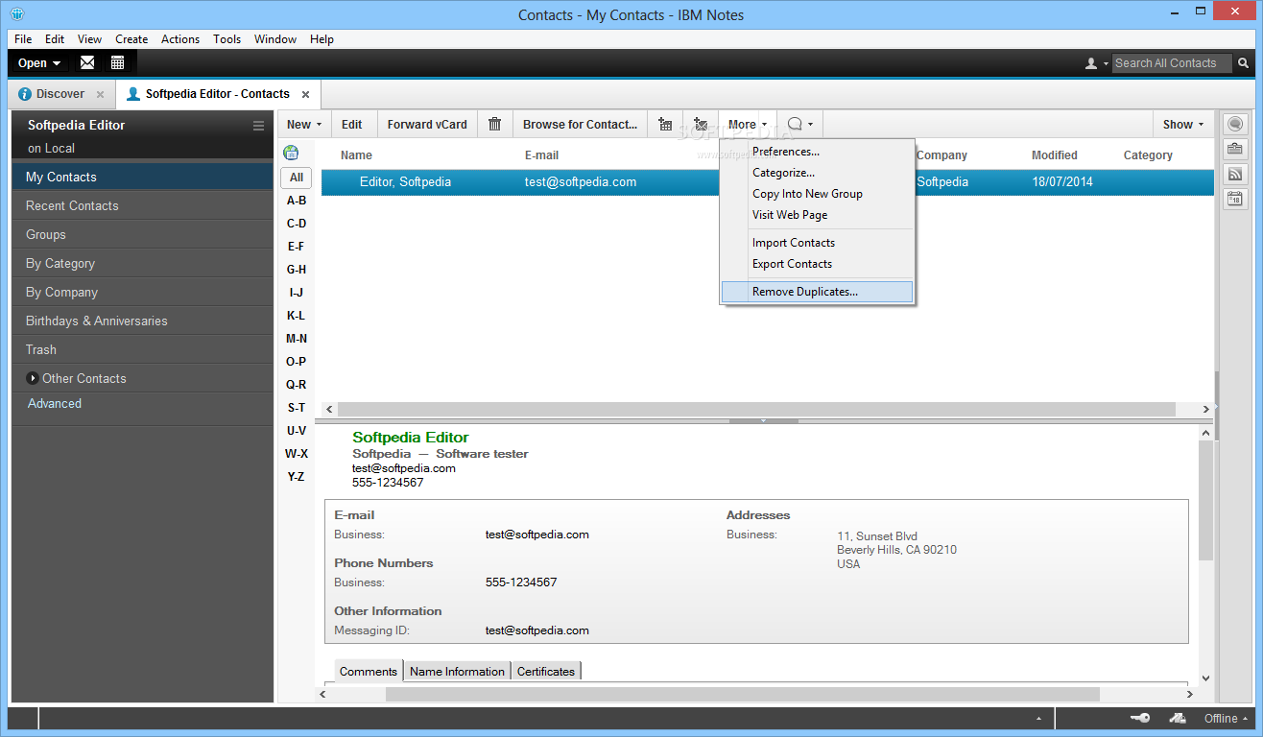Open the Window menu

point(275,39)
